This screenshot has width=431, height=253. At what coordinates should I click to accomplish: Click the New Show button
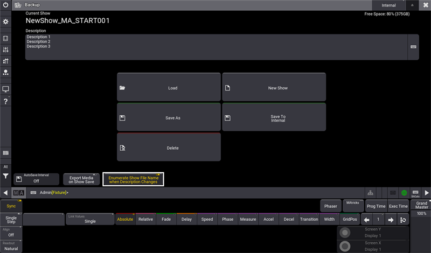click(x=274, y=88)
